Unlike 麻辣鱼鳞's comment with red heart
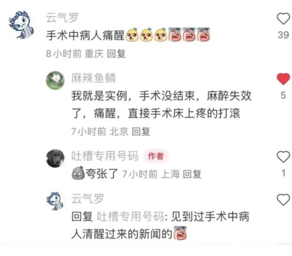The height and width of the screenshot is (256, 292). click(283, 79)
